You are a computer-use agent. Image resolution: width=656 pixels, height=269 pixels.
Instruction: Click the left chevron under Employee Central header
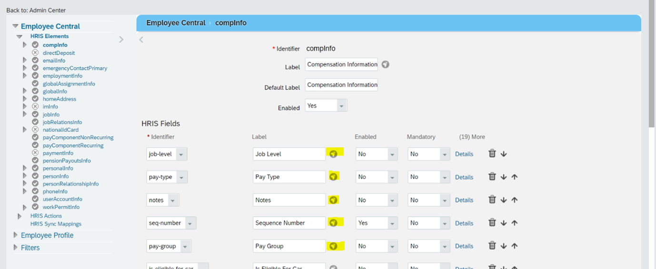(x=141, y=40)
